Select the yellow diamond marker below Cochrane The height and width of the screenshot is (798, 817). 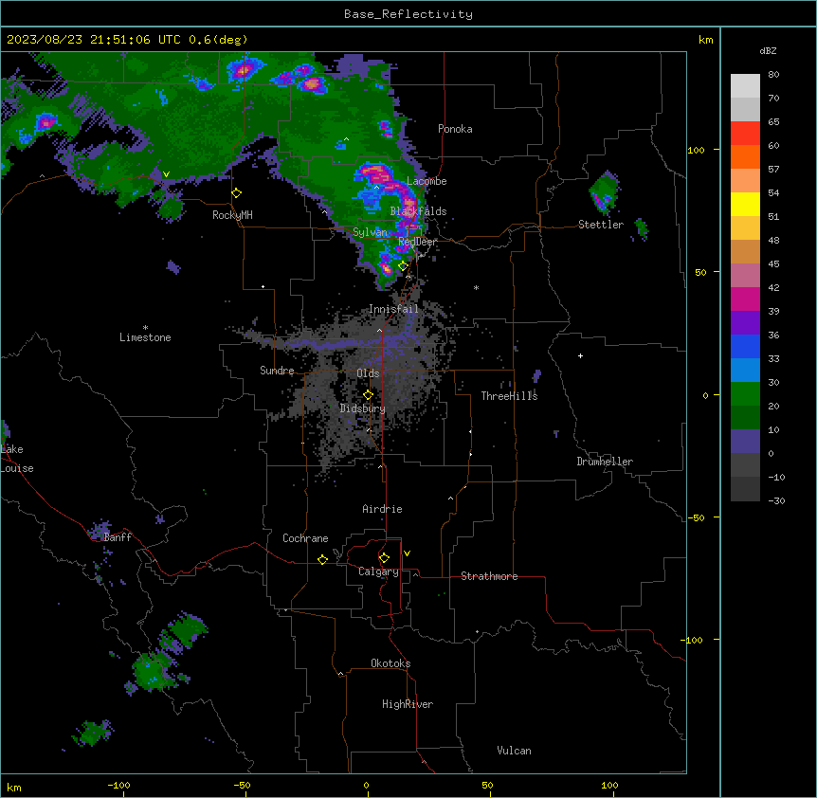tap(322, 559)
